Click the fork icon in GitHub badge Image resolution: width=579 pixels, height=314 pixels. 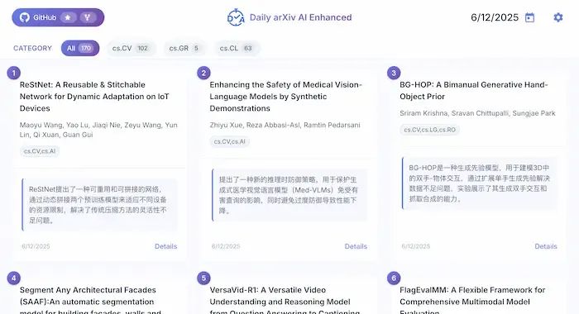point(88,17)
